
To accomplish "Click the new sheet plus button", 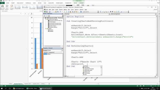I will (x=49, y=84).
